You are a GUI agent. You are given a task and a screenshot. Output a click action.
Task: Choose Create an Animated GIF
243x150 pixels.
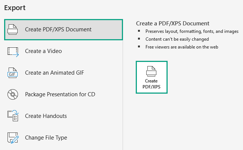pos(63,73)
